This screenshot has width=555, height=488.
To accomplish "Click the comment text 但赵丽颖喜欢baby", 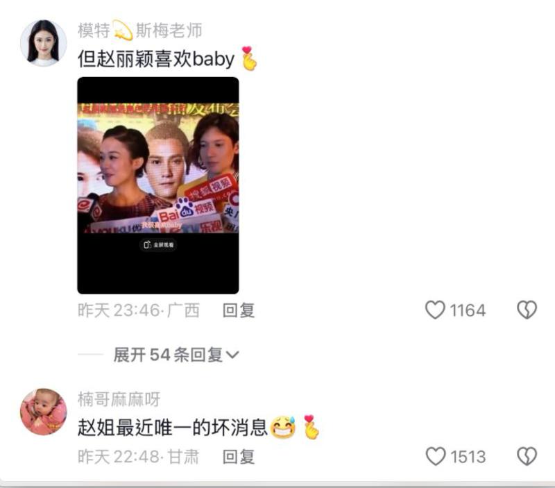I will click(x=156, y=58).
